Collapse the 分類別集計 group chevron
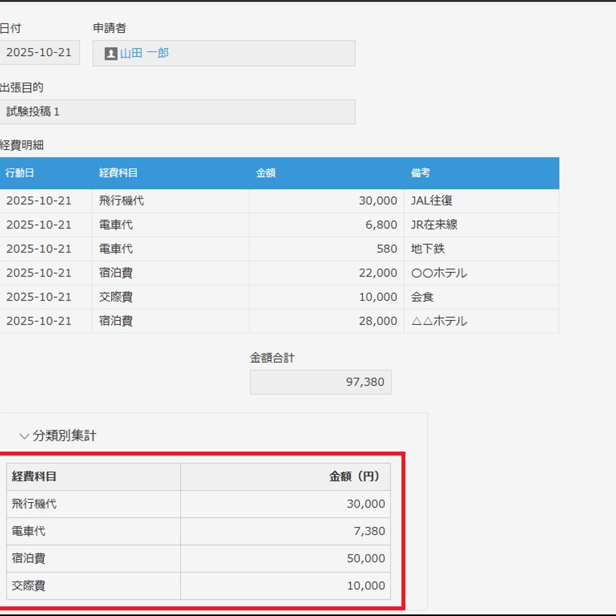Screen dimensions: 616x616 24,436
